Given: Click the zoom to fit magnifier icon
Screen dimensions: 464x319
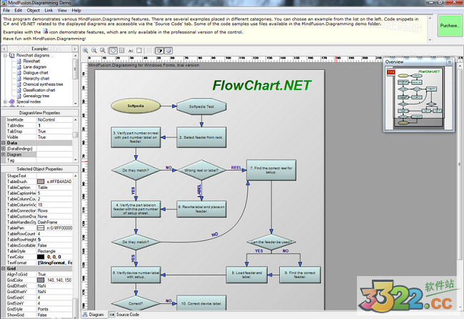Looking at the screenshot, I should pos(103,51).
